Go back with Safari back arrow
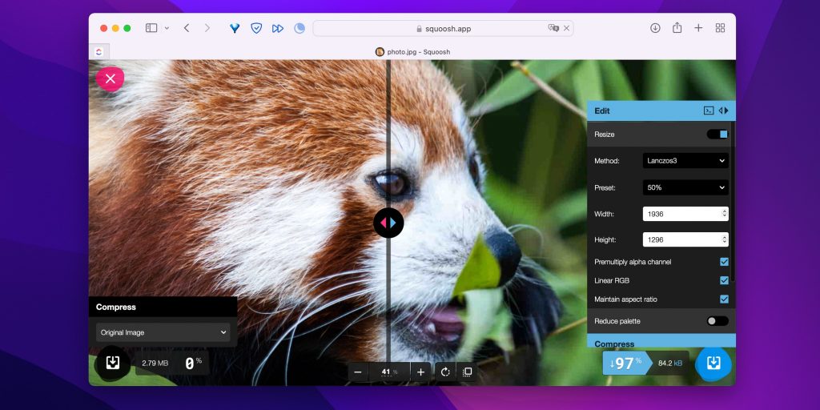The height and width of the screenshot is (410, 820). (x=187, y=28)
